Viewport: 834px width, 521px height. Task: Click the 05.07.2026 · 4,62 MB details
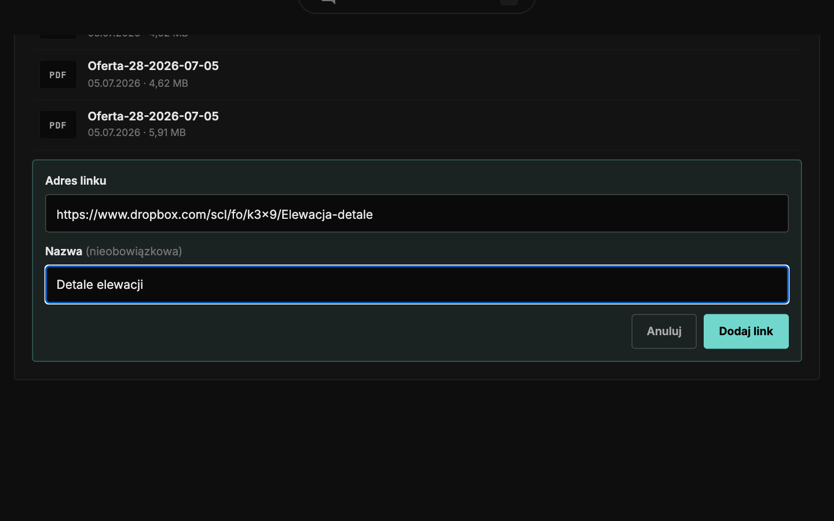[138, 83]
